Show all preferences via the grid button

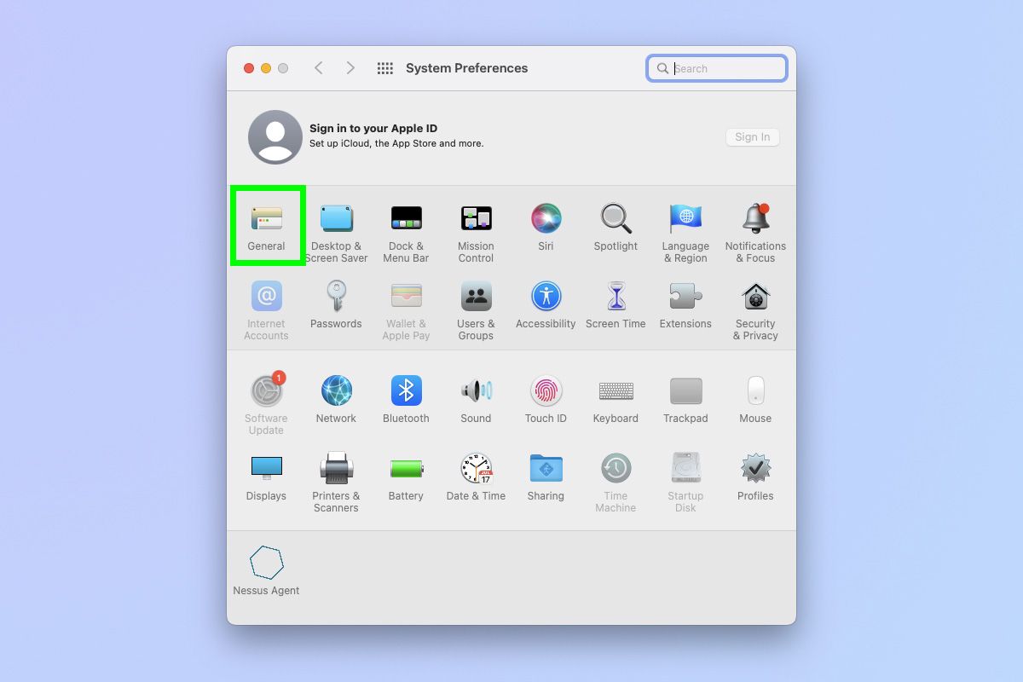click(385, 67)
